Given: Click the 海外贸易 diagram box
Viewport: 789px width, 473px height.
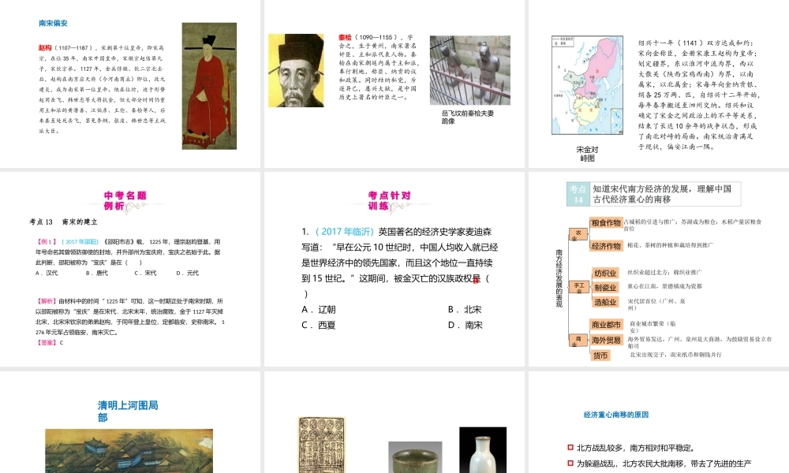Looking at the screenshot, I should click(x=606, y=341).
